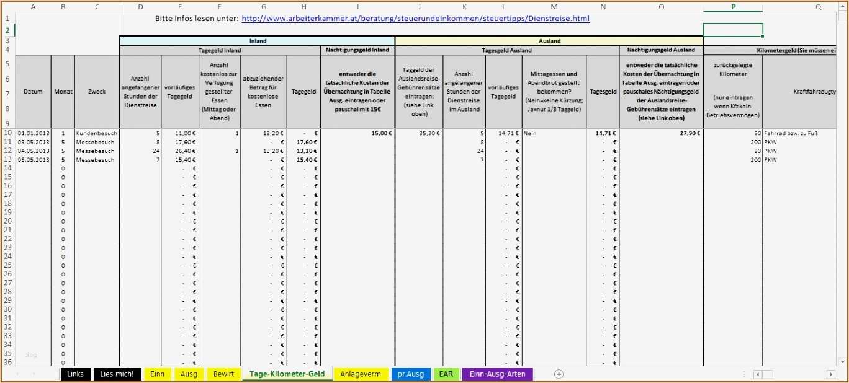This screenshot has height=383, width=849.
Task: Click the "Tagesgeld Ausland" merged header cell
Action: pyautogui.click(x=507, y=50)
